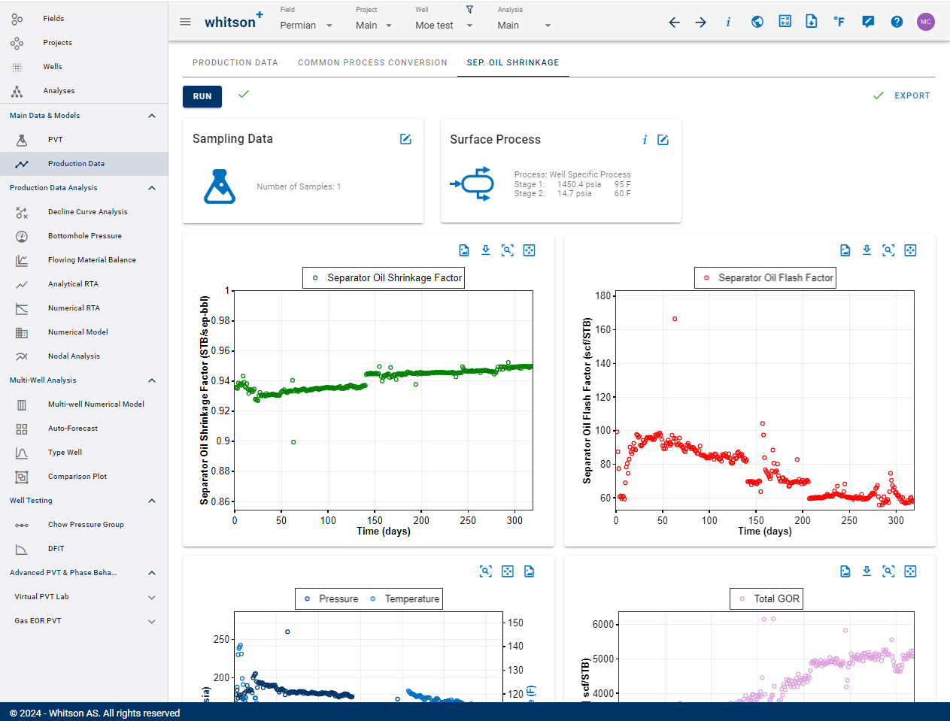Save Pressure Temperature chart as image
Image resolution: width=950 pixels, height=721 pixels.
(530, 571)
